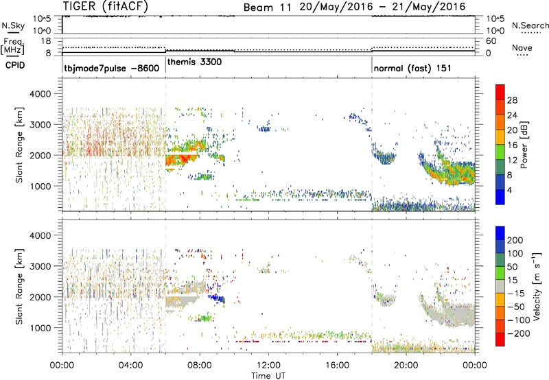Click the 'Nave' legend label
The image size is (549, 380).
click(x=522, y=48)
